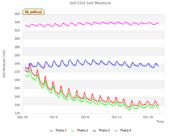Click the Time axis label
Screen dimensions: 181x136
pos(160,122)
